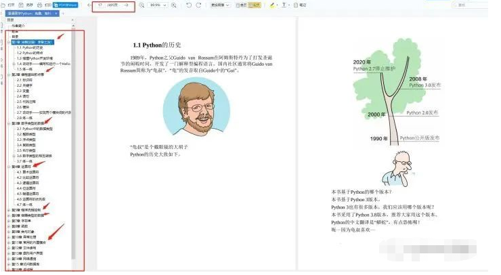Viewport: 501px width, 275px height.
Task: Click the Print (打印) icon
Action: pyautogui.click(x=40, y=5)
